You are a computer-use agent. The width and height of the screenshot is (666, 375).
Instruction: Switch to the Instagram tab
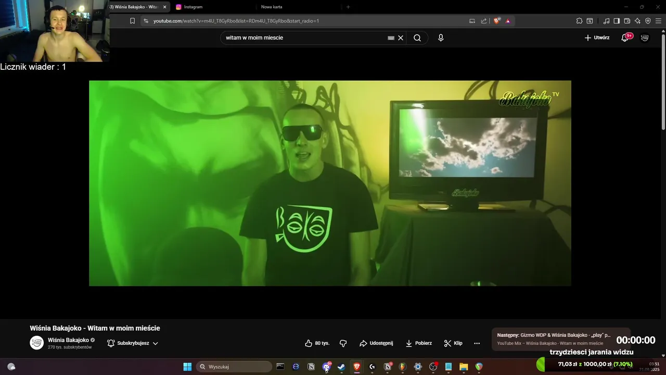[213, 7]
